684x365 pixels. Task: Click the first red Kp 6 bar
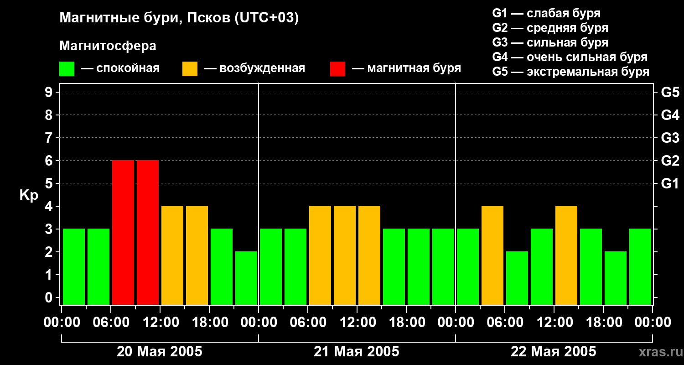point(123,232)
